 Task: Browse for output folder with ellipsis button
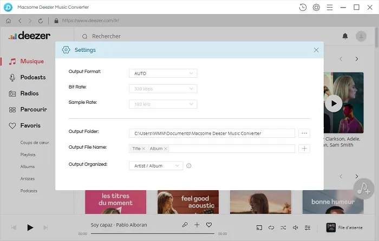point(304,133)
